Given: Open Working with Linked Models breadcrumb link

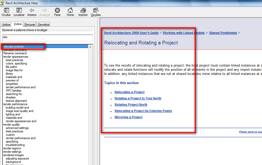Looking at the screenshot, I should 184,33.
